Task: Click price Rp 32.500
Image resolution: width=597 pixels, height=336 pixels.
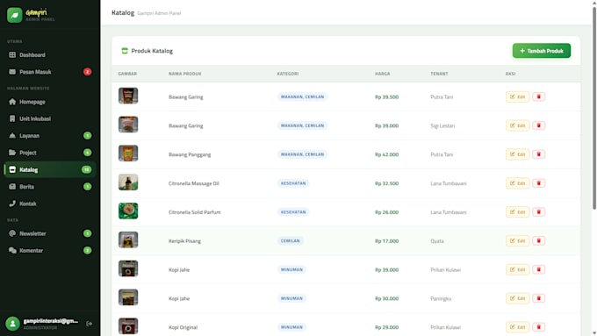Action: click(x=386, y=183)
